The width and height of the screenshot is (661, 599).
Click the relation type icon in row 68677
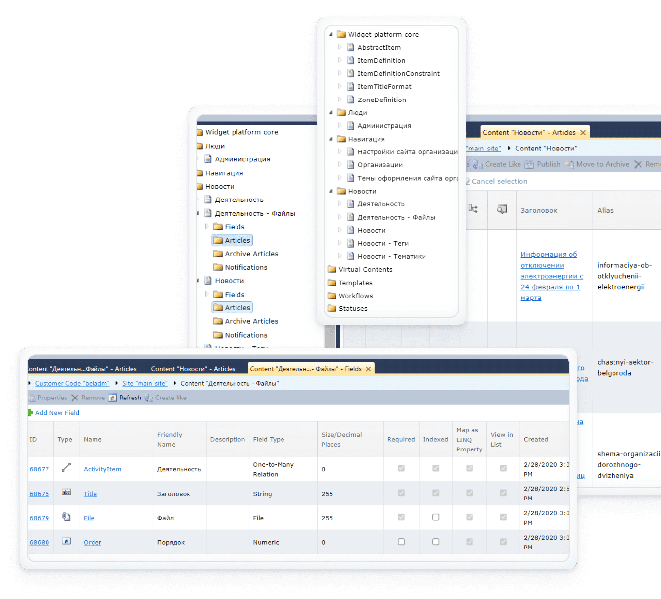66,467
